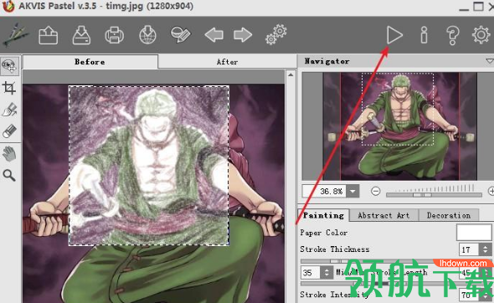Open an image file with upload icon

tap(49, 35)
